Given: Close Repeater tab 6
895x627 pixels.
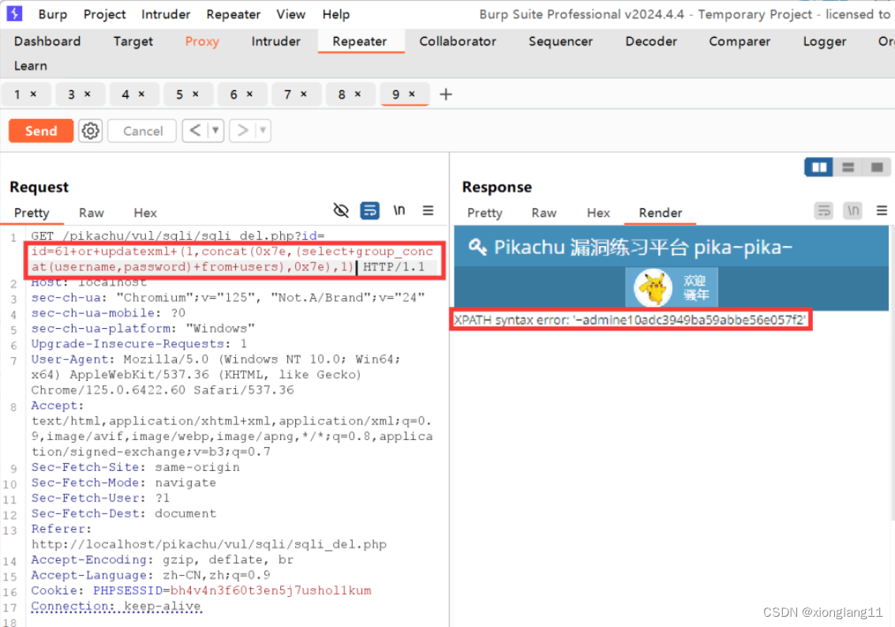Looking at the screenshot, I should 249,94.
